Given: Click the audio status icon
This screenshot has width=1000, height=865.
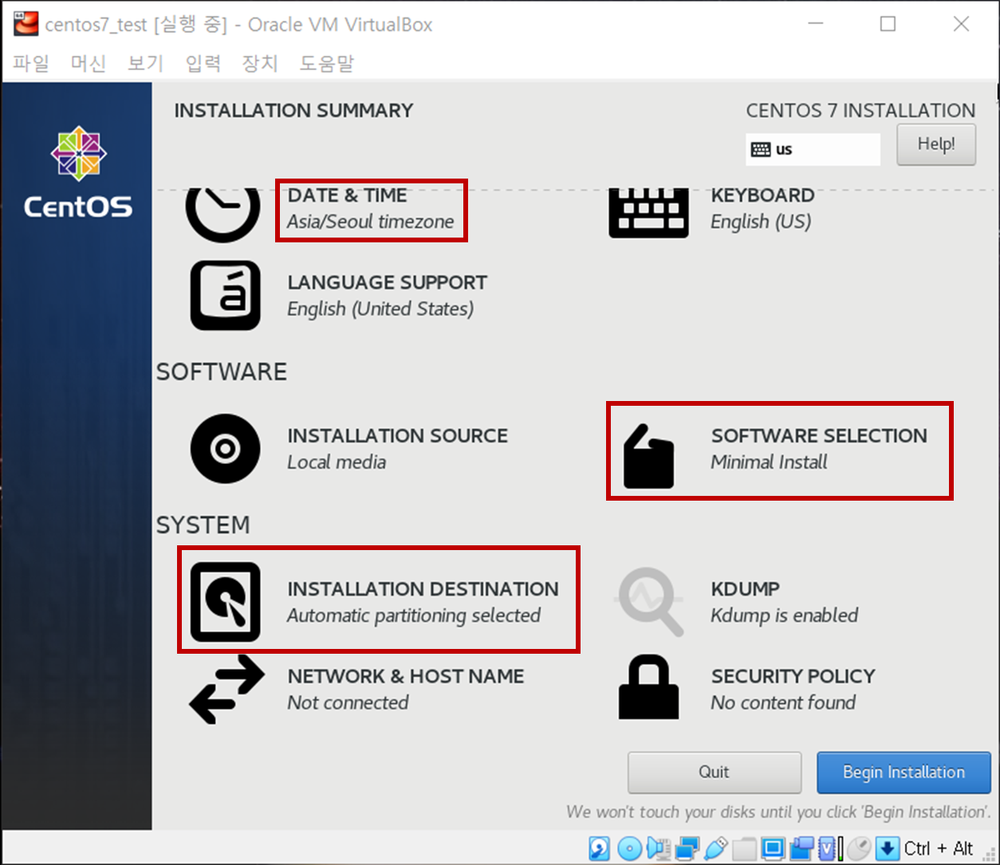Looking at the screenshot, I should (x=659, y=848).
